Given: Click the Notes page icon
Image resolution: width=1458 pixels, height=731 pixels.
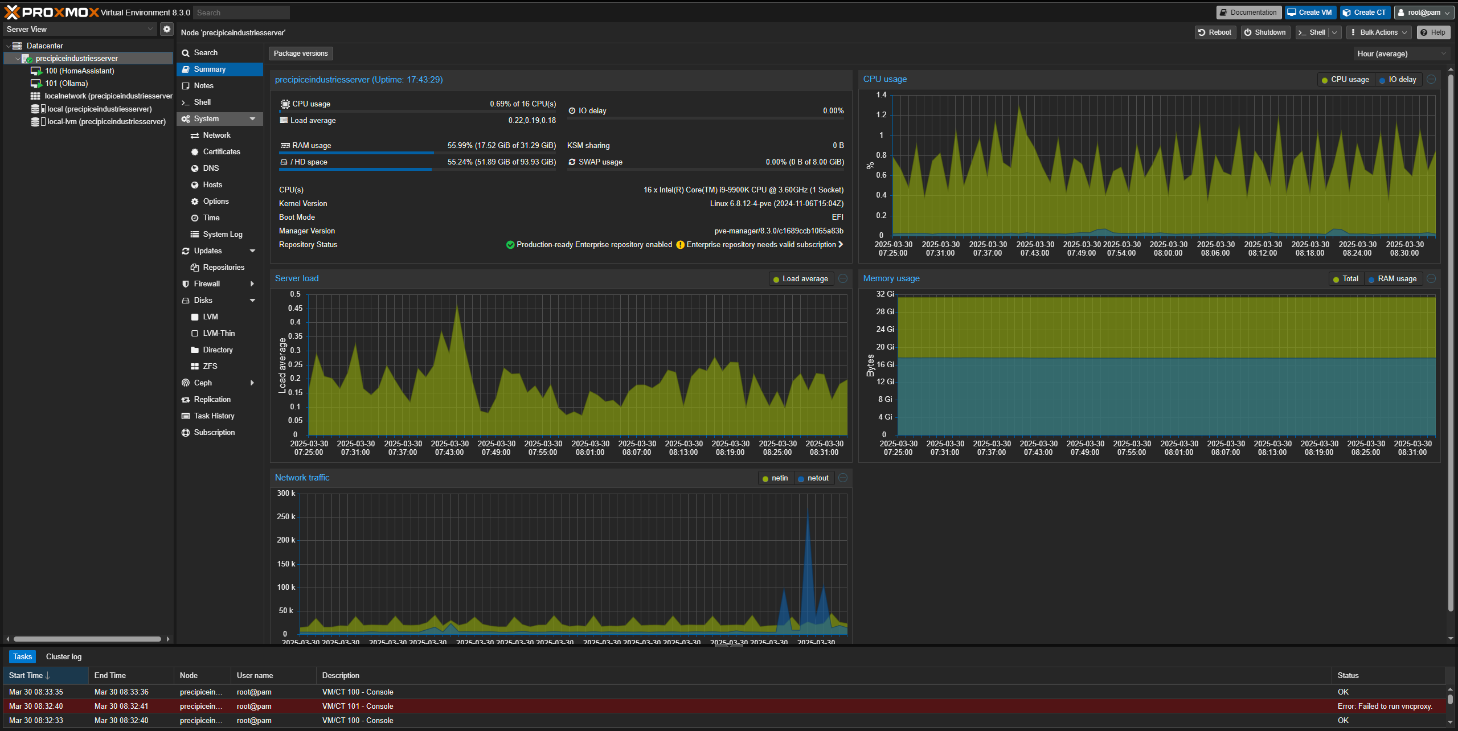Looking at the screenshot, I should [186, 86].
